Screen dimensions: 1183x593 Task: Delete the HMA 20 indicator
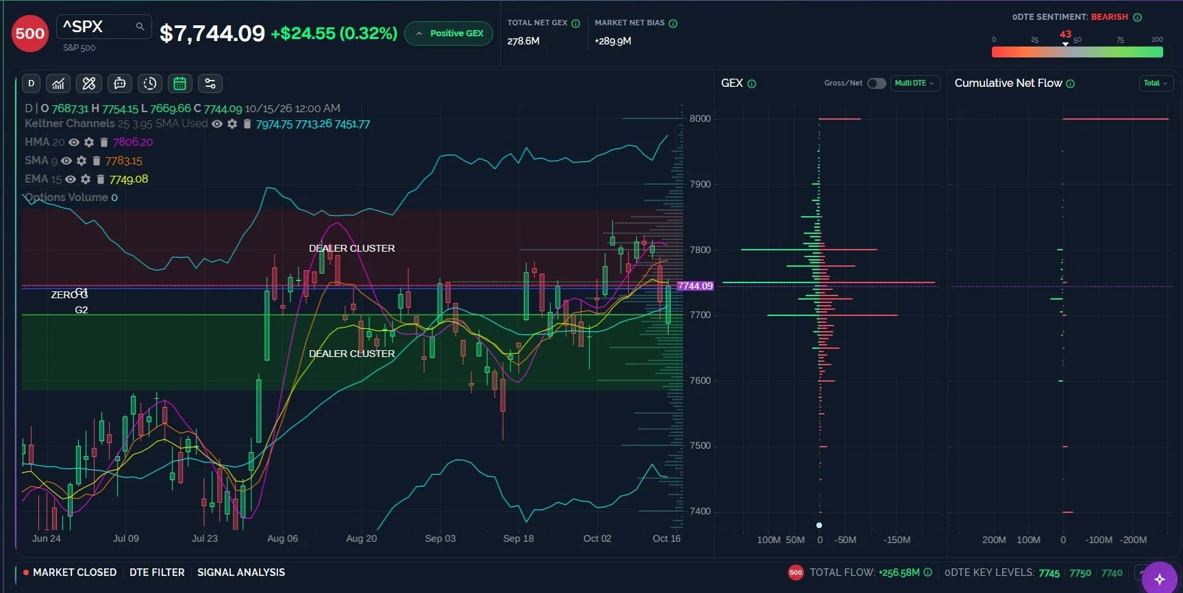click(x=104, y=142)
